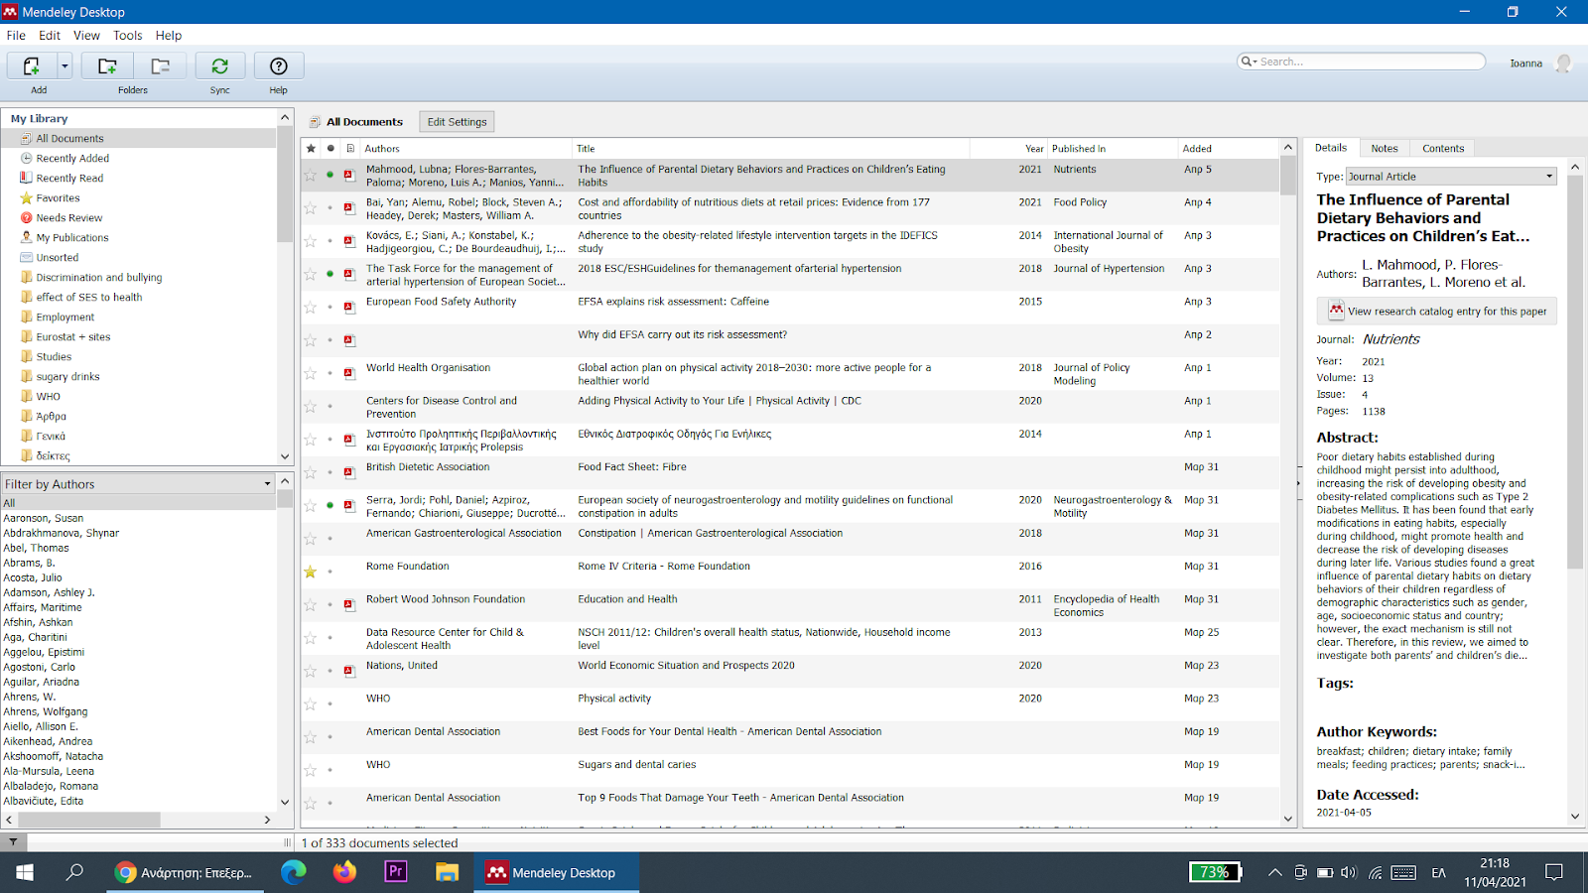Open the PDF for the IDEFICS study row
The height and width of the screenshot is (893, 1588).
[349, 241]
